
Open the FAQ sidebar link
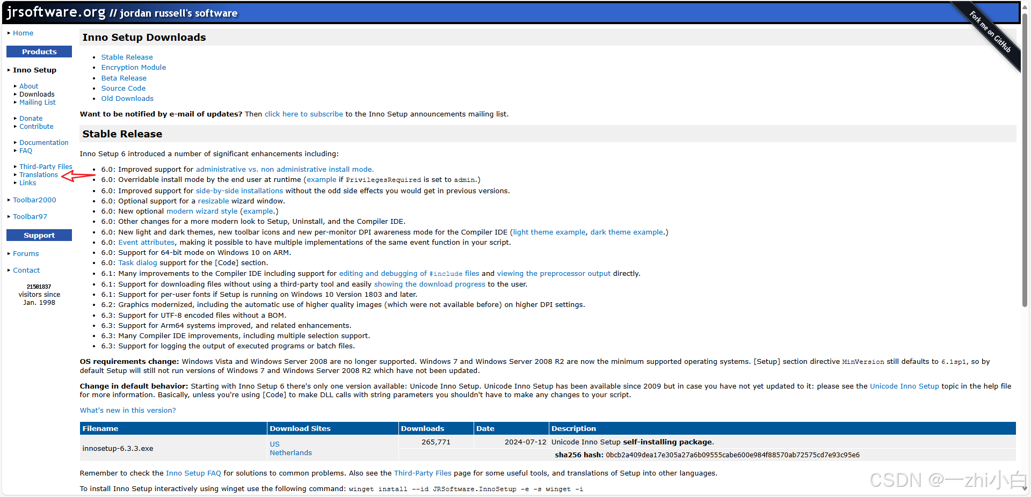[x=26, y=150]
